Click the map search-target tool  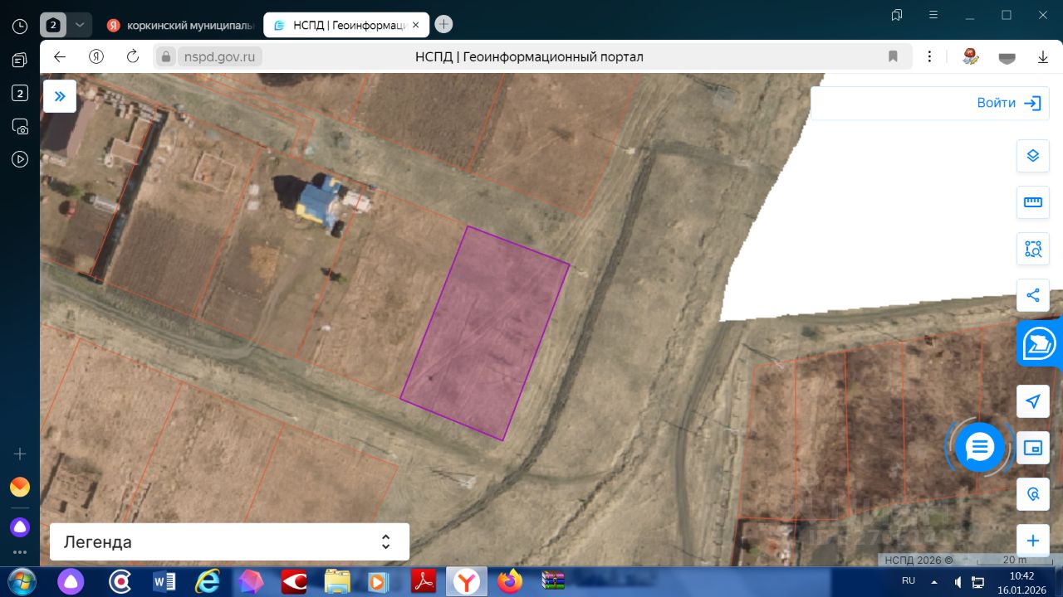(1033, 494)
